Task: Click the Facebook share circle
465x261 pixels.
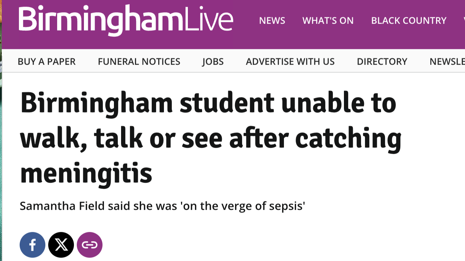Action: 32,245
